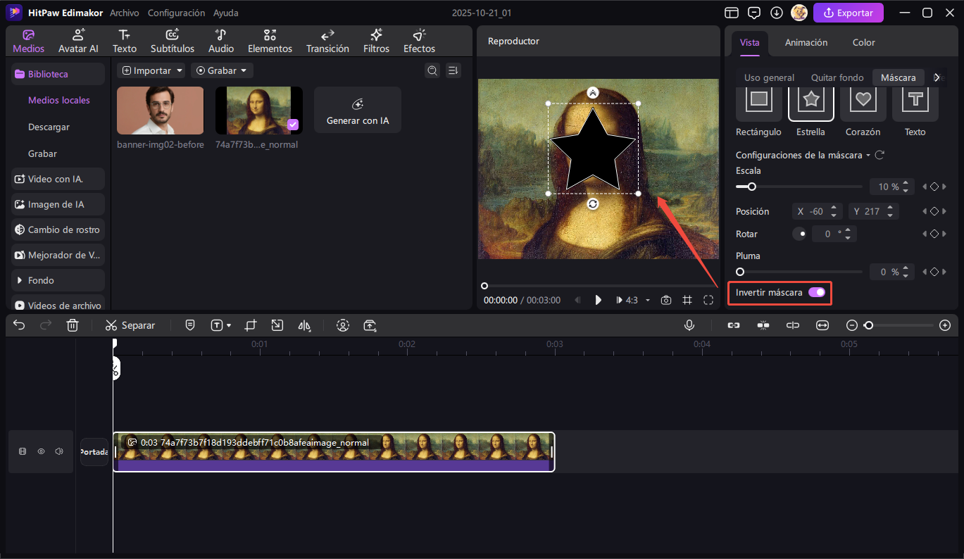This screenshot has width=964, height=559.
Task: Open the Configuración menu
Action: click(x=176, y=13)
